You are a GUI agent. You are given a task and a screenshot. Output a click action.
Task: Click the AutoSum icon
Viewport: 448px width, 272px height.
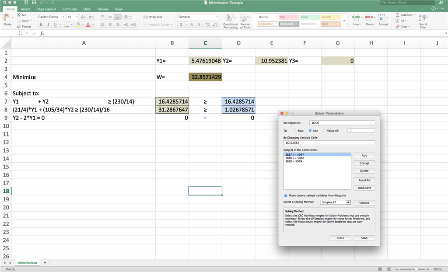coord(397,14)
